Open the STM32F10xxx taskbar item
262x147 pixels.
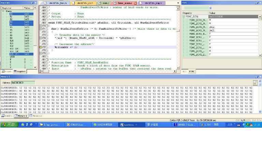point(78,125)
